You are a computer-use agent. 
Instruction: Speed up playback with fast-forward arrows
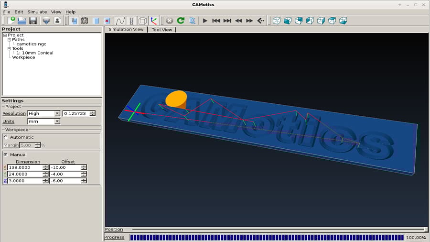tap(249, 21)
